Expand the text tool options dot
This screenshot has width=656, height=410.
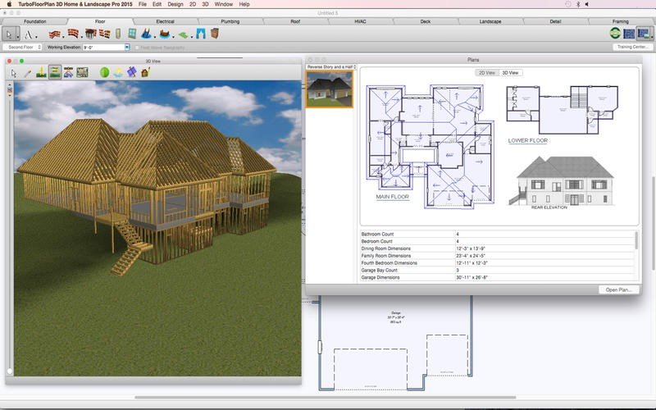click(x=36, y=37)
